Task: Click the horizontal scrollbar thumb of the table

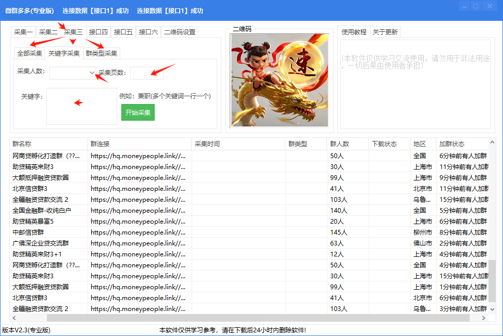Action: [x=258, y=318]
